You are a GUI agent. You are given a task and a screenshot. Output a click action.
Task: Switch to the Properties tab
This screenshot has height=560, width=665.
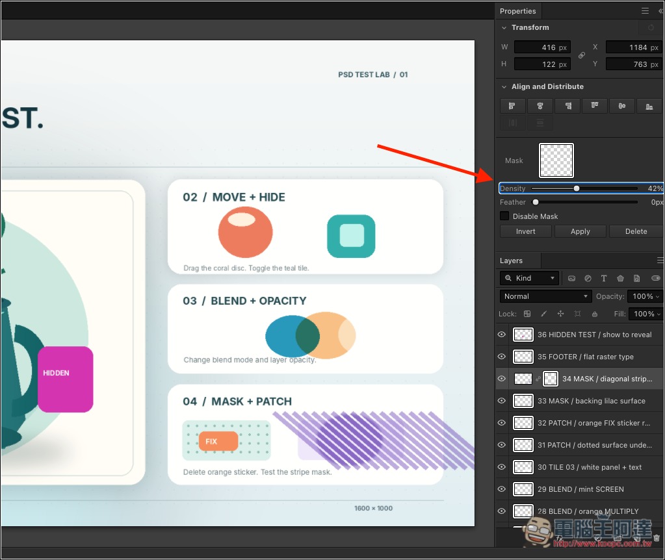coord(518,11)
